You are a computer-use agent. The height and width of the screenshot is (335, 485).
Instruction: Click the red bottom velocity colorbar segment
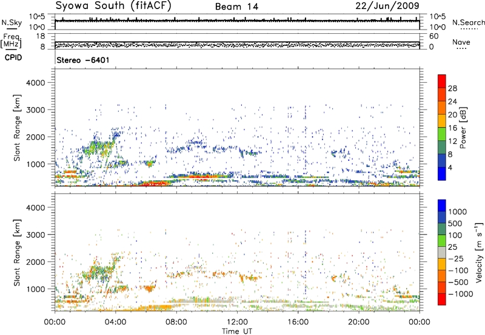(442, 299)
